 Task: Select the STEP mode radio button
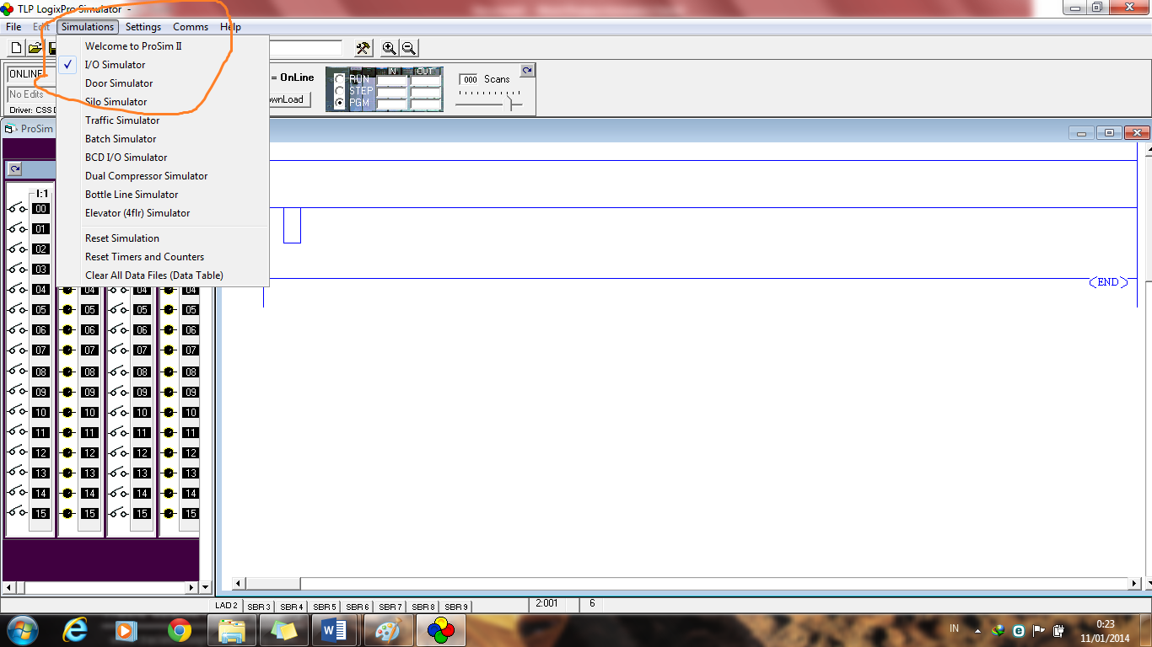(x=340, y=90)
